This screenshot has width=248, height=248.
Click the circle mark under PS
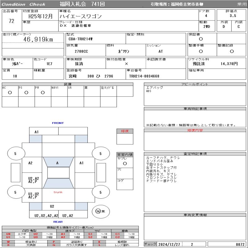(26, 92)
